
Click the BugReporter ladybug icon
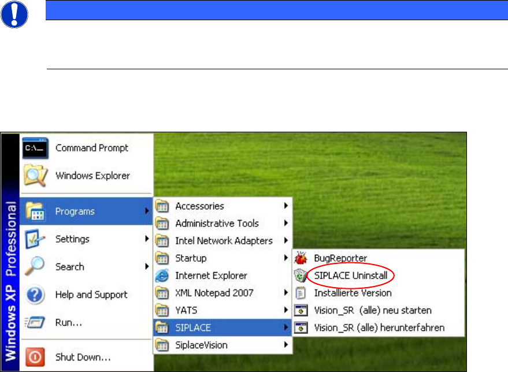coord(301,258)
